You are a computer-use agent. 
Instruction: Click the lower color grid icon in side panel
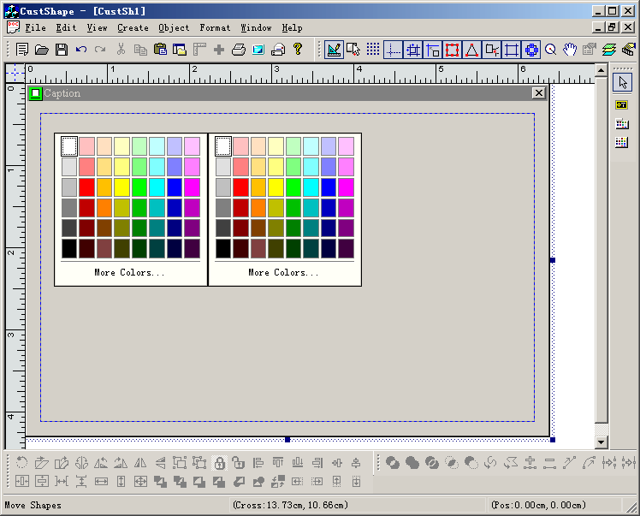click(x=622, y=142)
